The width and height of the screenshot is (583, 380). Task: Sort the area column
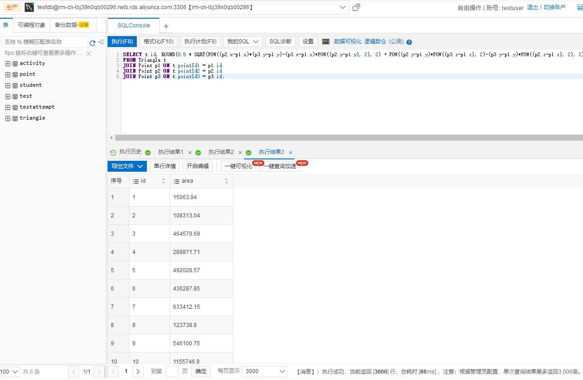(227, 181)
